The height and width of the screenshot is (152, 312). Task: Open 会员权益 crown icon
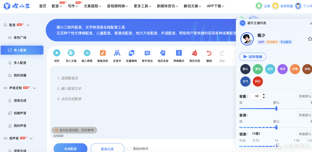[275, 6]
